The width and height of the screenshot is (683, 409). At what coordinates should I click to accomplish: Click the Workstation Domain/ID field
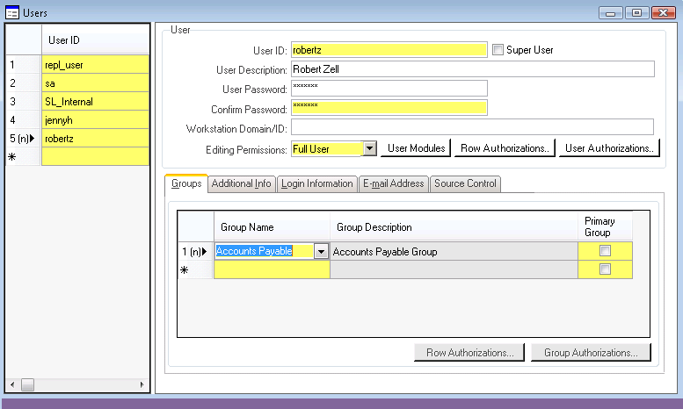tap(472, 128)
